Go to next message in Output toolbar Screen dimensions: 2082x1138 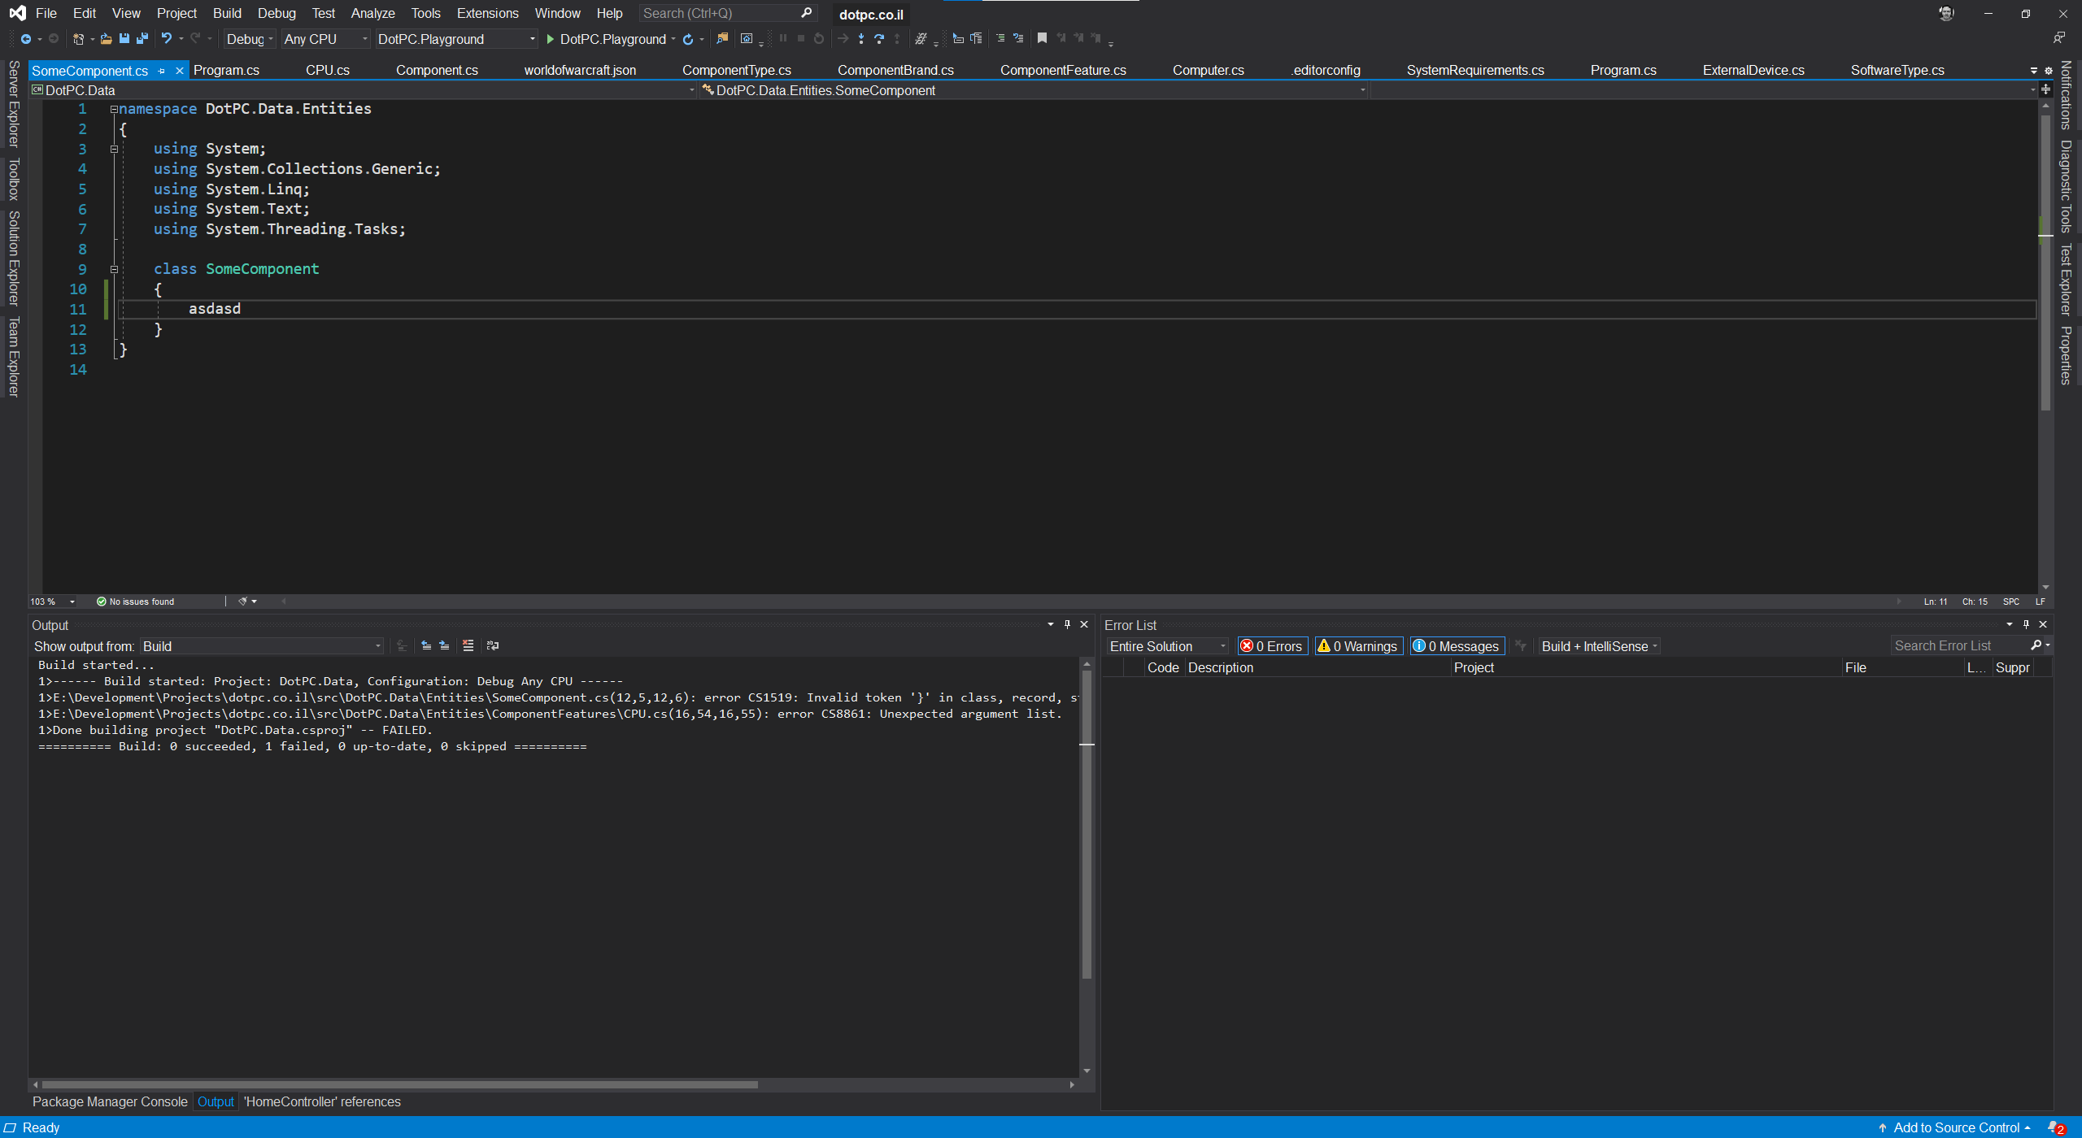click(444, 645)
